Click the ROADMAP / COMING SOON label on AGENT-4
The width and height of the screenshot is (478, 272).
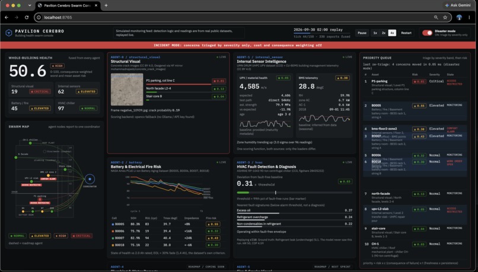[206, 267]
